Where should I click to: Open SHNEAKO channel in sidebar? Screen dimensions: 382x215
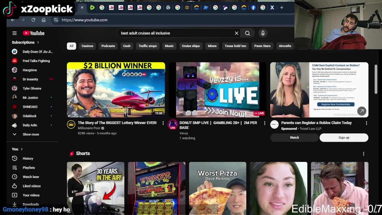coord(30,107)
